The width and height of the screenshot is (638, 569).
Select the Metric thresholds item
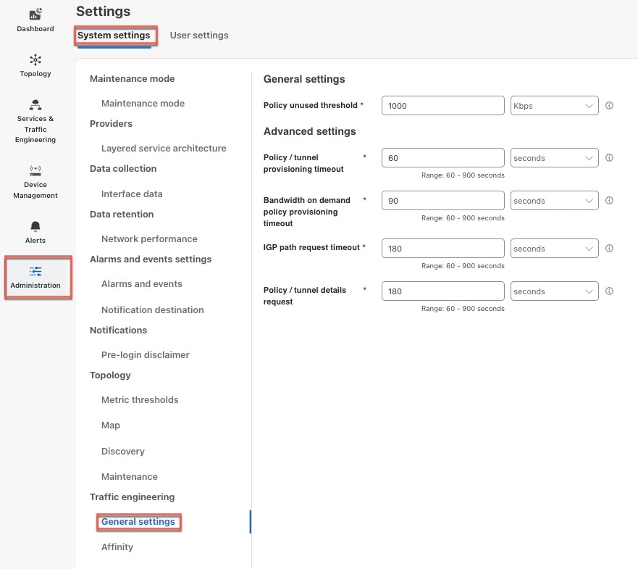point(140,400)
